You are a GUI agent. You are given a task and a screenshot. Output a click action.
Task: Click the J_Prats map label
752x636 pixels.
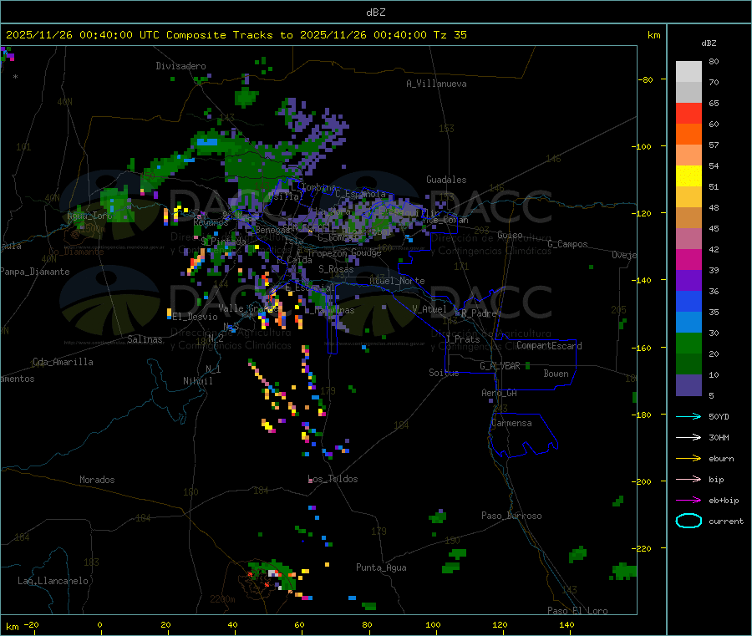pyautogui.click(x=463, y=339)
